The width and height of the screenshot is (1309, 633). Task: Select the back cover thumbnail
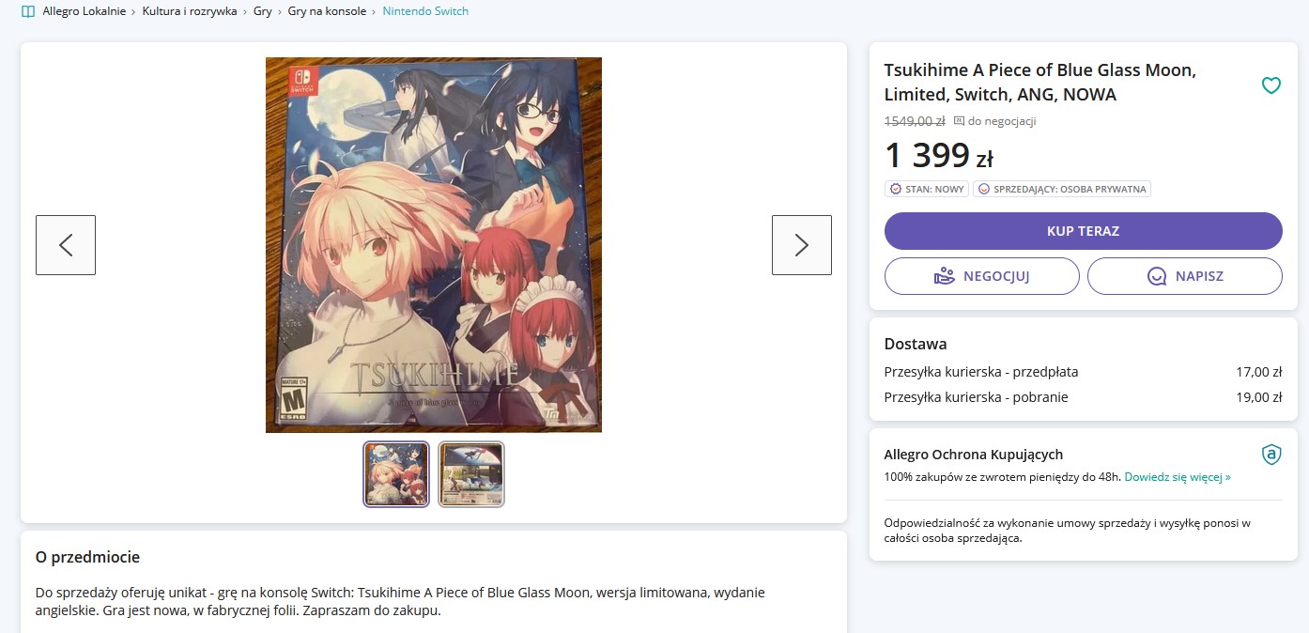(x=471, y=474)
